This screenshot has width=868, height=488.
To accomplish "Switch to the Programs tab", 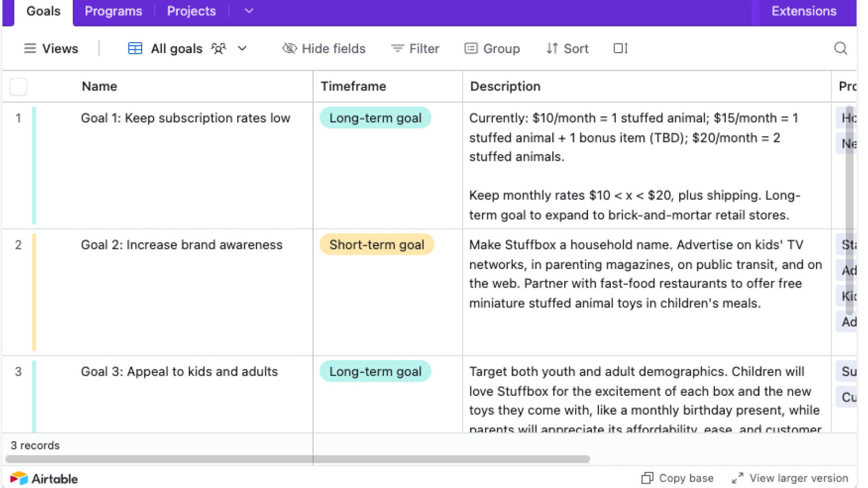I will pyautogui.click(x=113, y=11).
